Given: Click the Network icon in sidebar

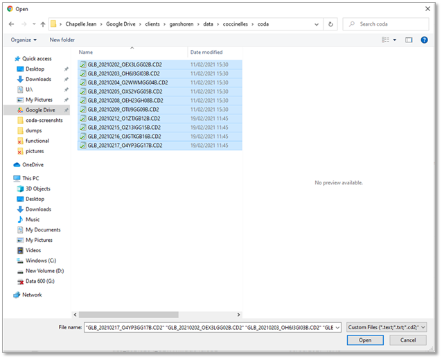Looking at the screenshot, I should coord(17,295).
